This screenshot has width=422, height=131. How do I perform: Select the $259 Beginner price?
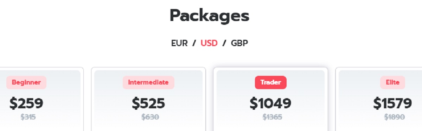pyautogui.click(x=26, y=103)
